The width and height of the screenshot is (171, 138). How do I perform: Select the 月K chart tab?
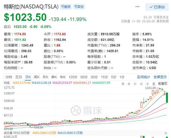[x=45, y=77]
